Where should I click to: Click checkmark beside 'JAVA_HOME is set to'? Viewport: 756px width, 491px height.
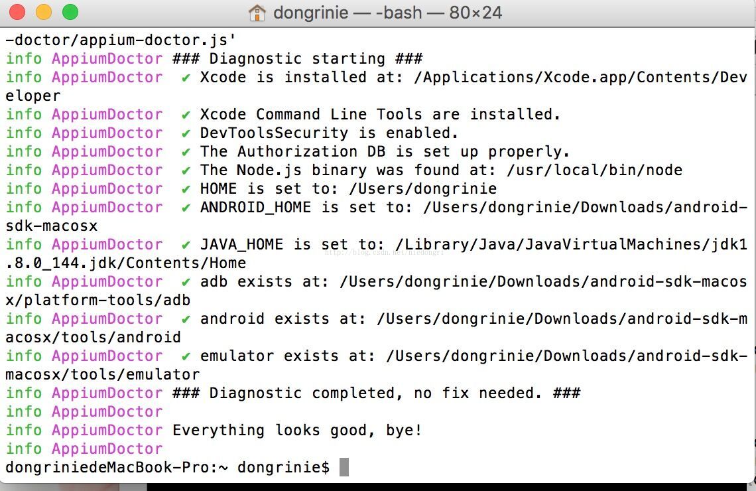click(186, 245)
